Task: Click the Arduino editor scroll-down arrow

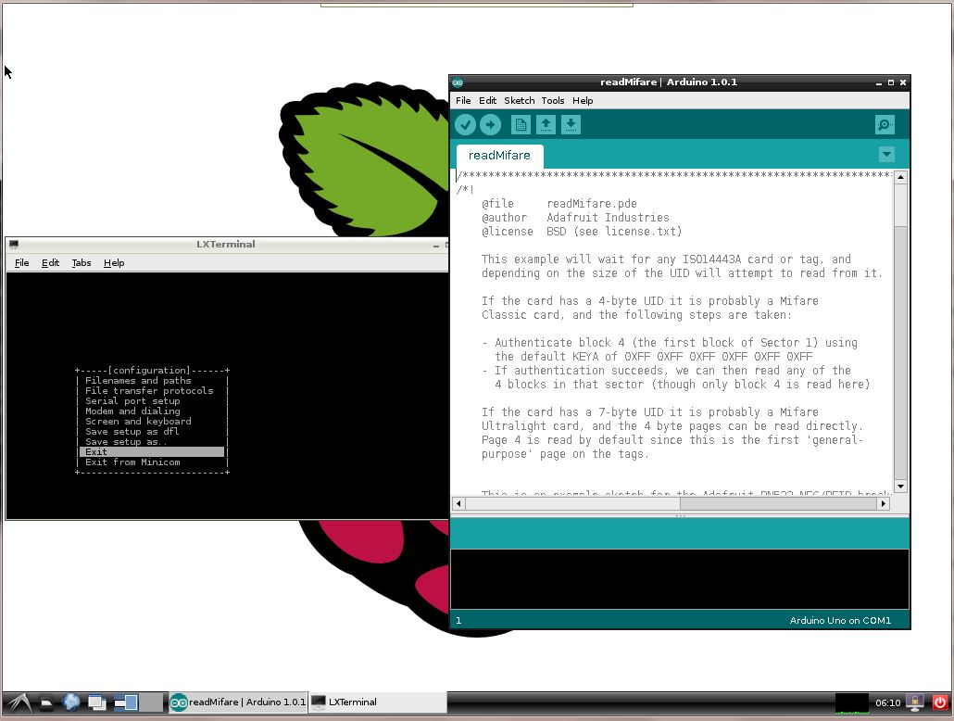Action: coord(900,486)
